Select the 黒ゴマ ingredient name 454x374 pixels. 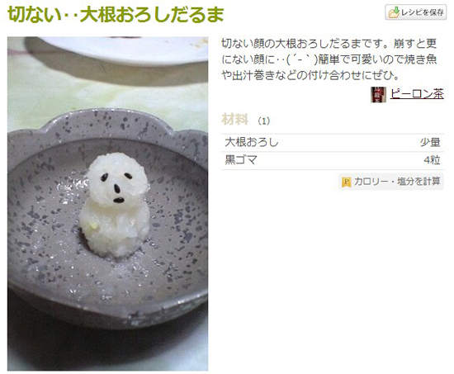[x=241, y=159]
